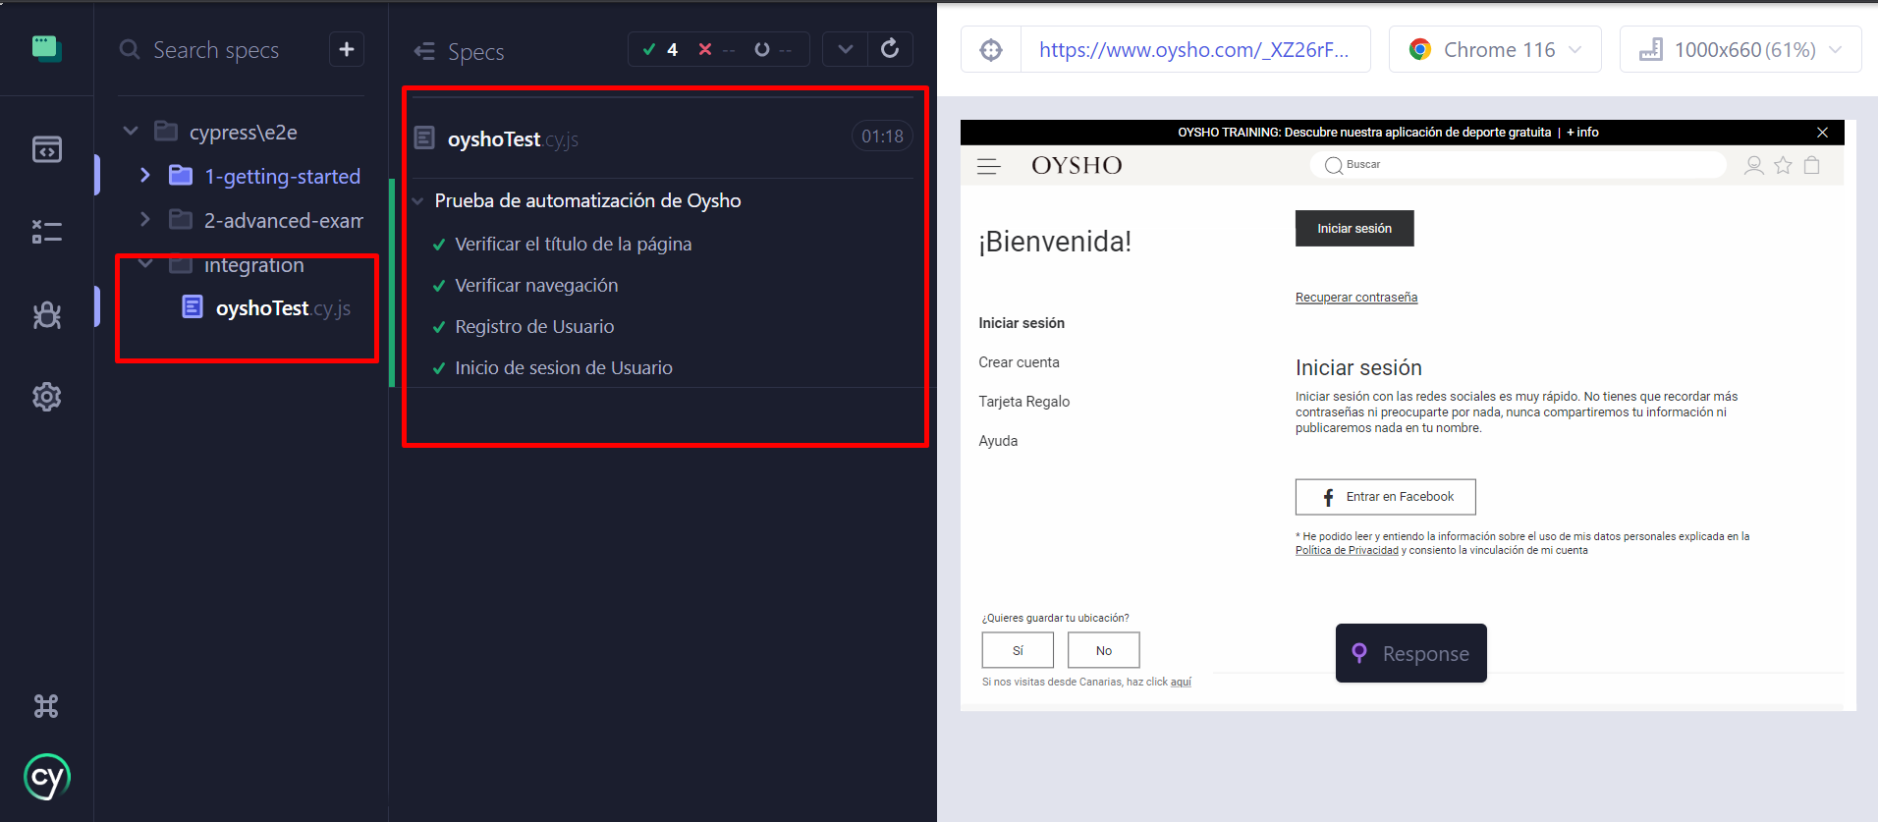Click Sí to save location
Image resolution: width=1878 pixels, height=822 pixels.
[1018, 650]
